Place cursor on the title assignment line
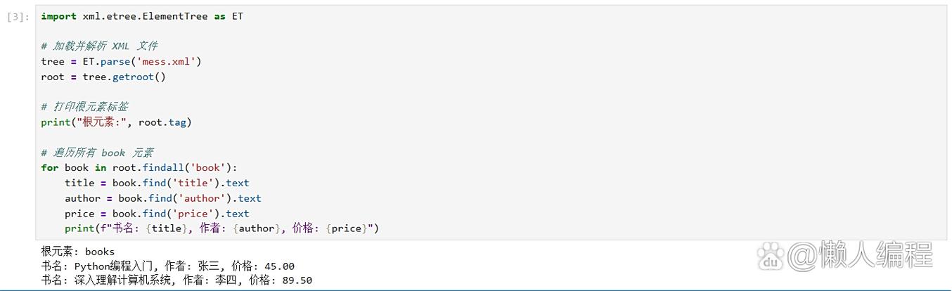This screenshot has height=291, width=952. [x=157, y=183]
